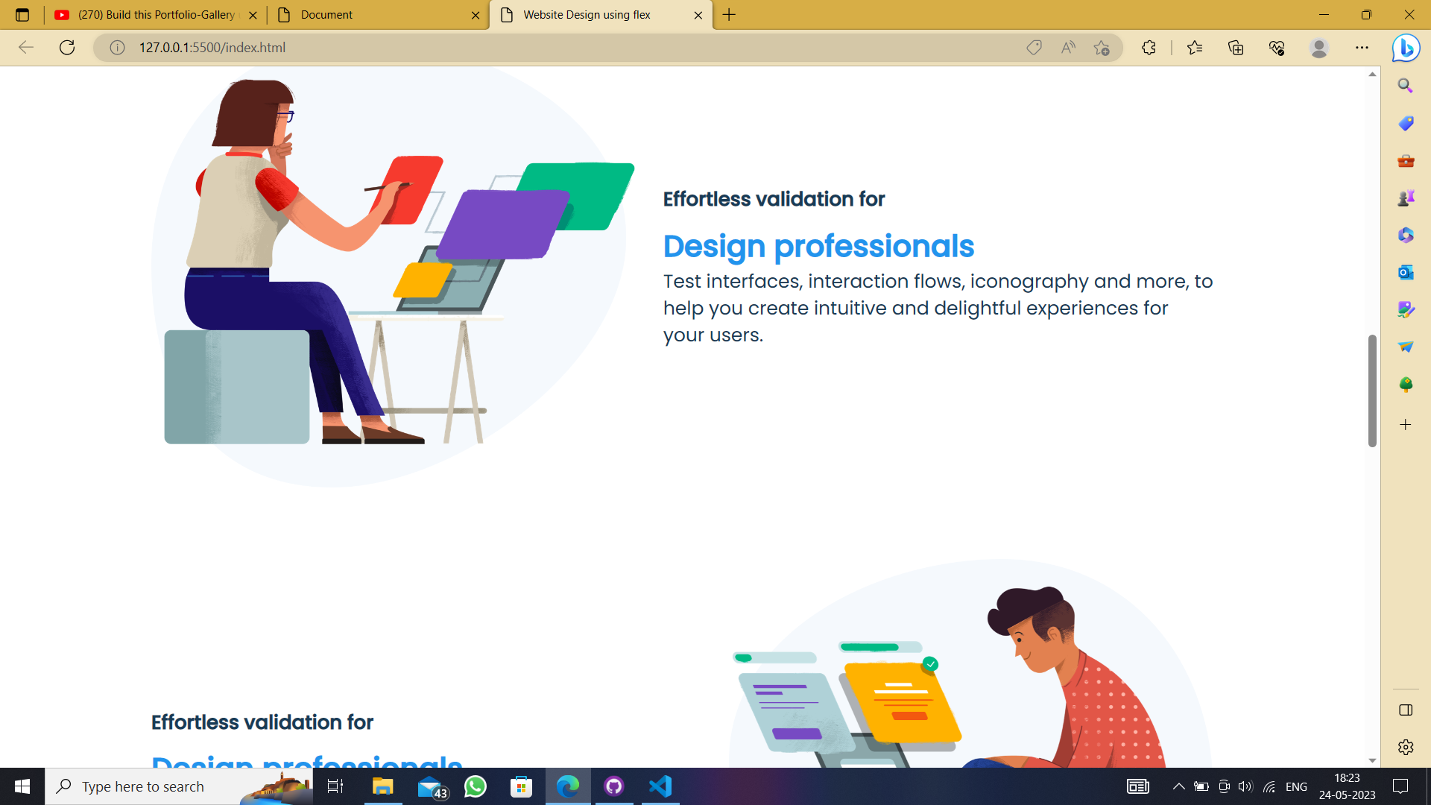The image size is (1431, 805).
Task: Toggle the hide sidebar button
Action: click(1406, 710)
